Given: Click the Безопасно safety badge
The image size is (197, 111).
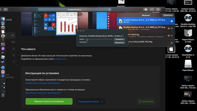Looking at the screenshot, I should tap(146, 101).
